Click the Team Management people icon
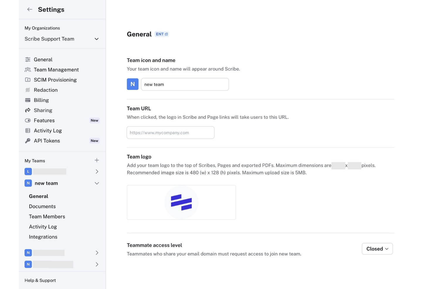The width and height of the screenshot is (434, 289). pos(28,70)
